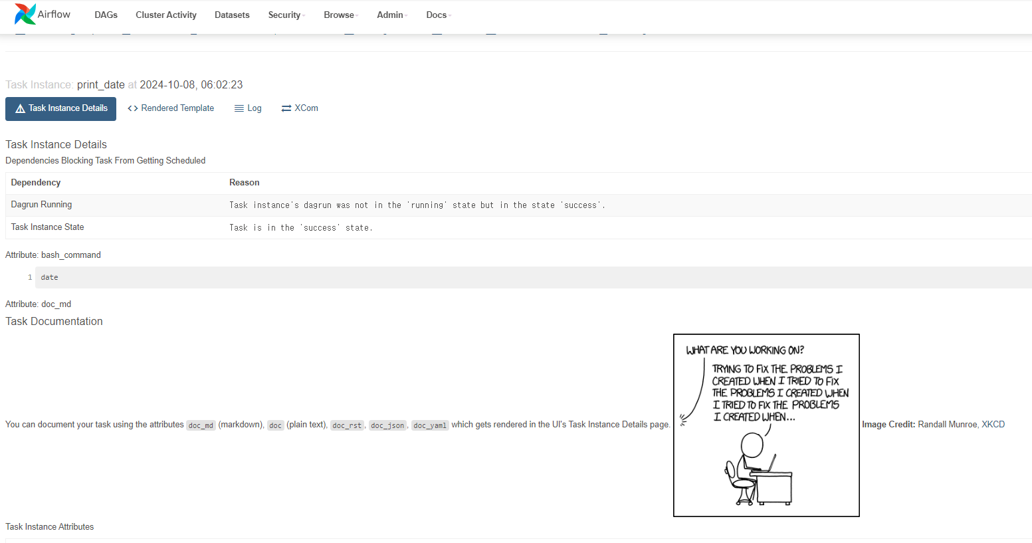Click line number 1 in the code block
Viewport: 1032px width, 543px height.
30,277
